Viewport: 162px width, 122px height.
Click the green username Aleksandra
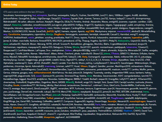[x=123, y=41]
